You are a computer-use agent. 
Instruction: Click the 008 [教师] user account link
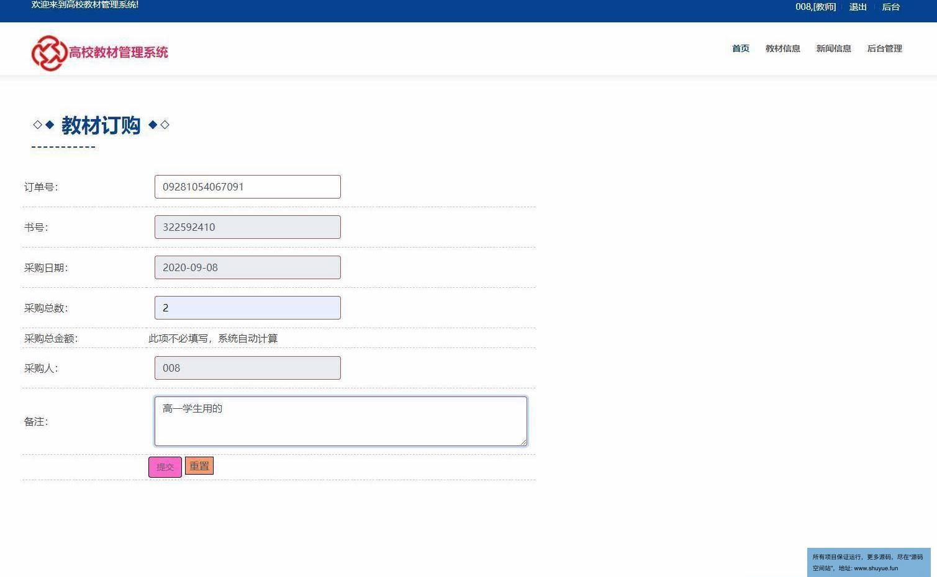pos(815,7)
